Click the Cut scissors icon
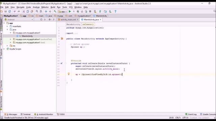This screenshot has width=216, height=121. pyautogui.click(x=24, y=11)
